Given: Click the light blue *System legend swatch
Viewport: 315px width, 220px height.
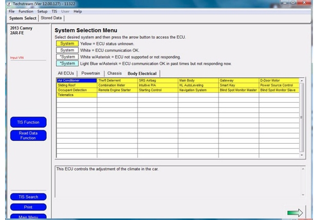Looking at the screenshot, I should pyautogui.click(x=67, y=63).
